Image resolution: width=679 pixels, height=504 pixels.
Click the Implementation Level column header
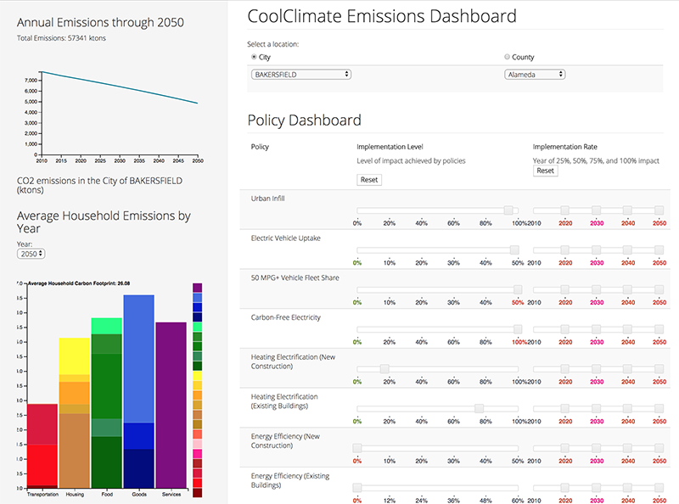click(x=390, y=147)
